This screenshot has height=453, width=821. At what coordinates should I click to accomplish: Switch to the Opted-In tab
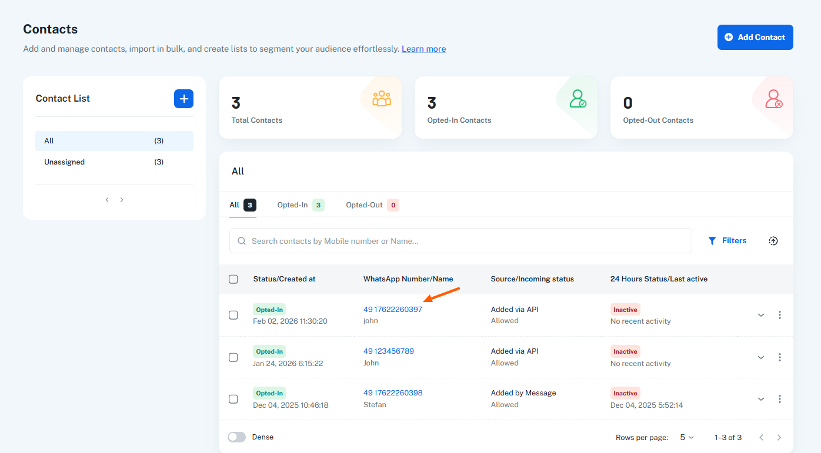pyautogui.click(x=300, y=205)
